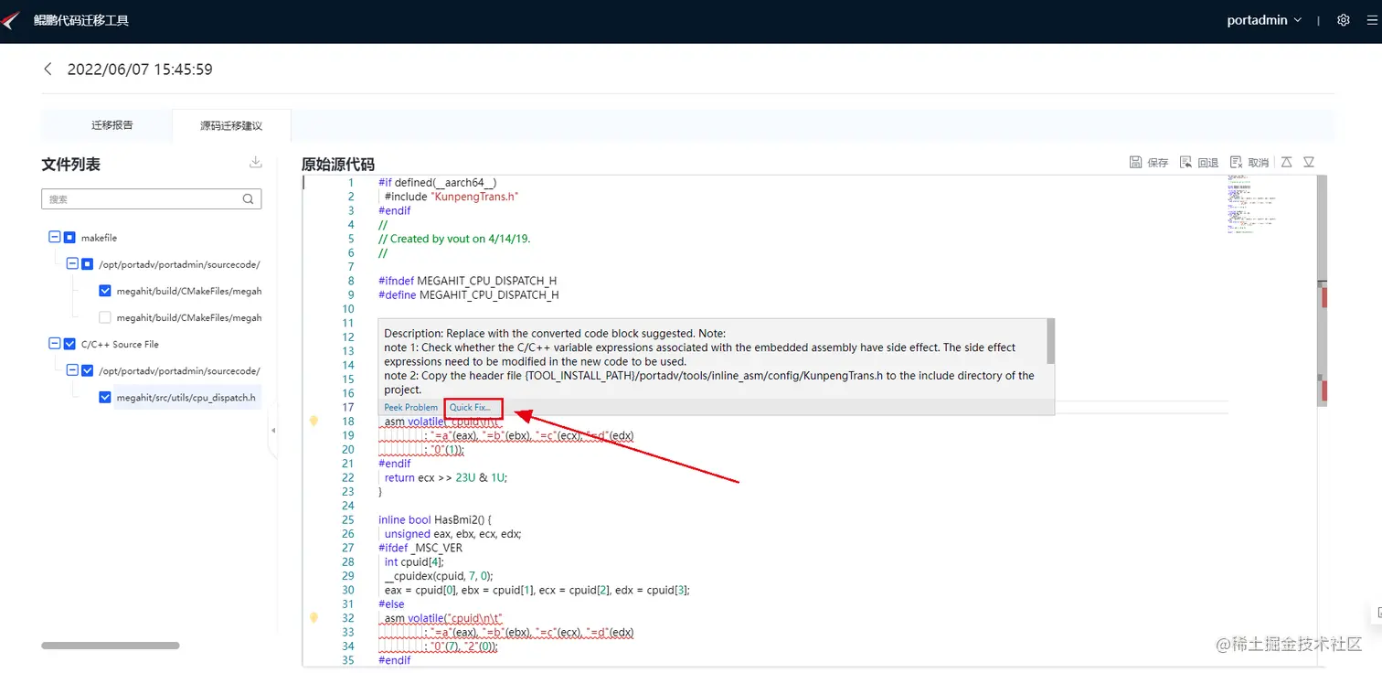Uncheck the cpu_dispatch.h file checkbox
Screen dimensions: 1382x673
pyautogui.click(x=105, y=397)
